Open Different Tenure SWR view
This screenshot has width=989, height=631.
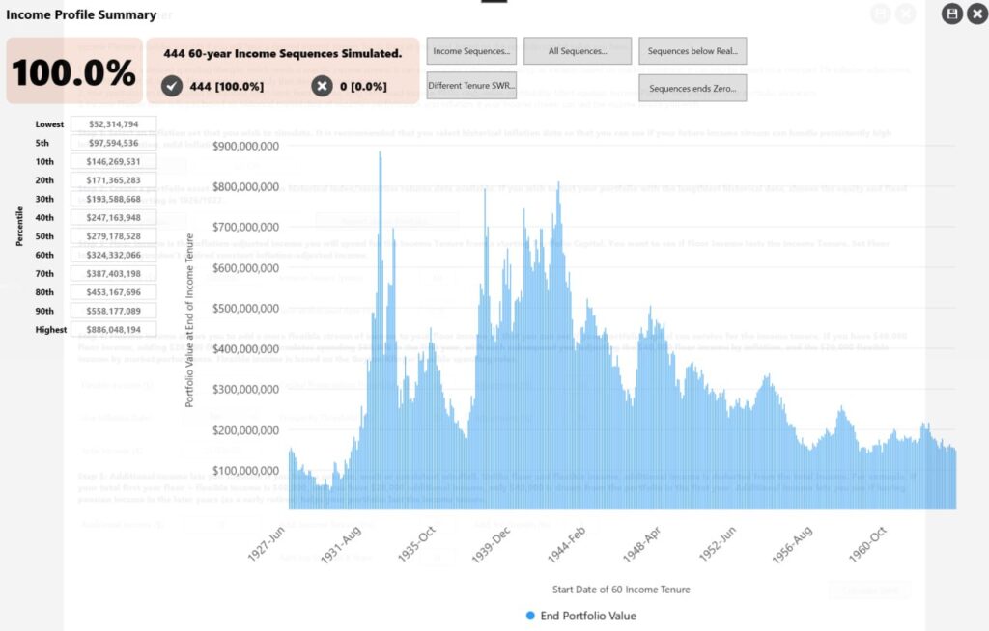pos(469,85)
